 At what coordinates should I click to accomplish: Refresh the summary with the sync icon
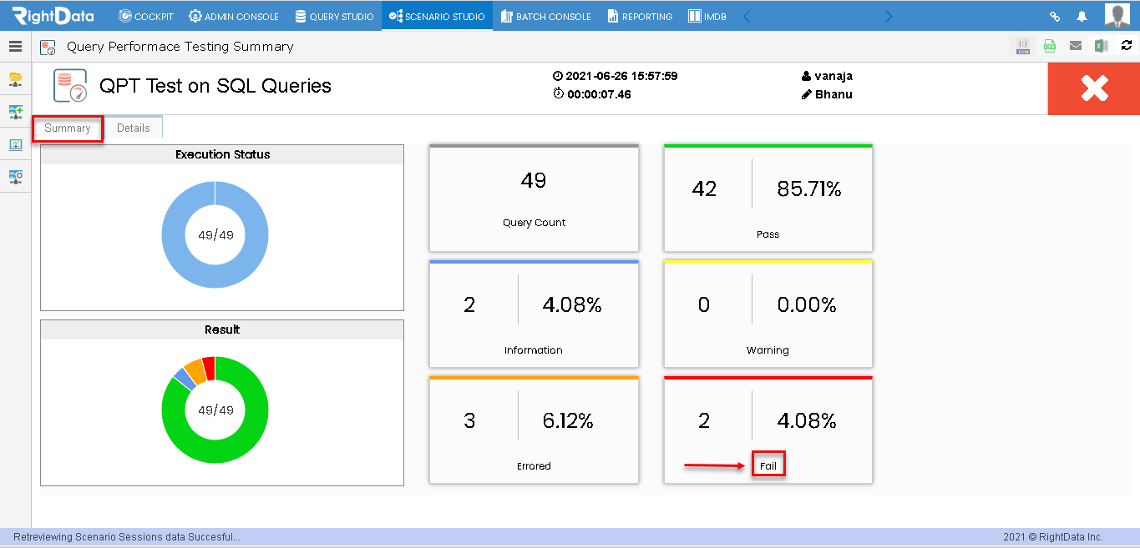coord(1127,46)
